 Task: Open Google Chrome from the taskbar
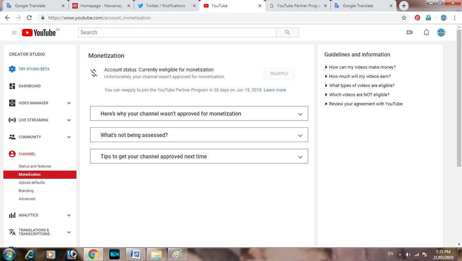point(93,254)
